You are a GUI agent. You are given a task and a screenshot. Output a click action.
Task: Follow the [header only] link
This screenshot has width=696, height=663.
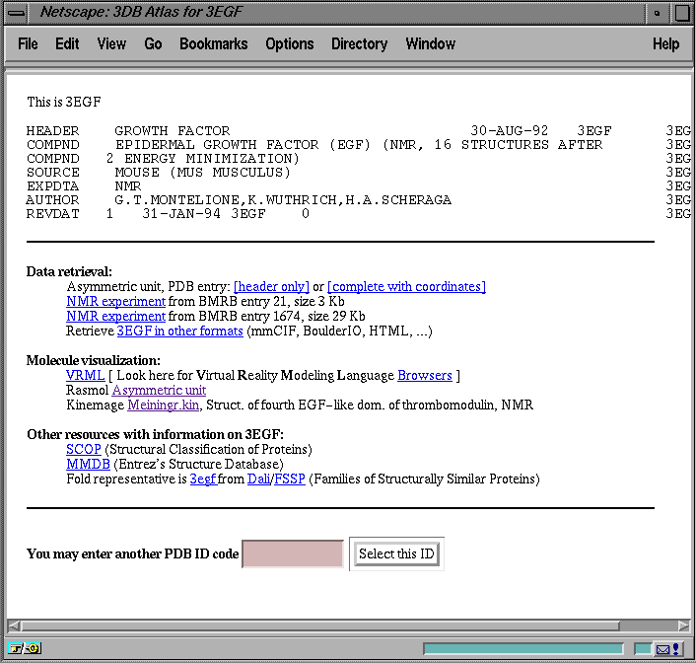[271, 287]
